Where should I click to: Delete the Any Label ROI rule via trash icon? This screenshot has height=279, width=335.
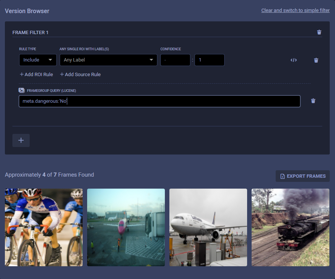pyautogui.click(x=316, y=60)
